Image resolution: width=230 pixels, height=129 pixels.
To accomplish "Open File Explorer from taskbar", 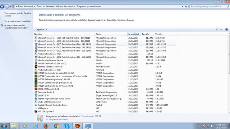I will 14,126.
